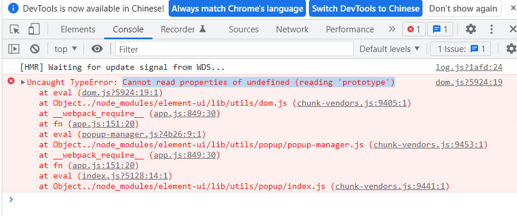Clear the console with the ban icon

35,49
